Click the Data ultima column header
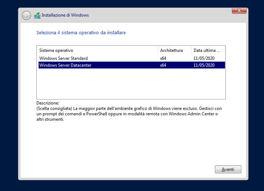Image resolution: width=264 pixels, height=191 pixels. pyautogui.click(x=208, y=50)
